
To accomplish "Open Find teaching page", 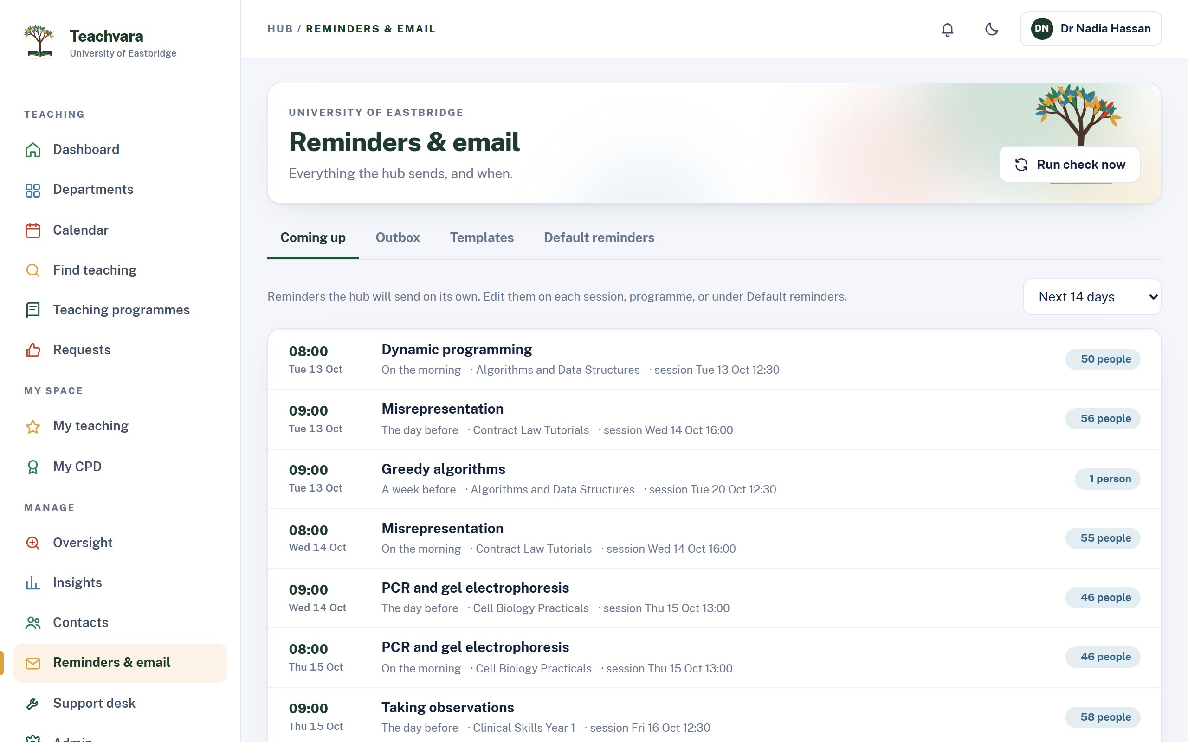I will point(120,270).
